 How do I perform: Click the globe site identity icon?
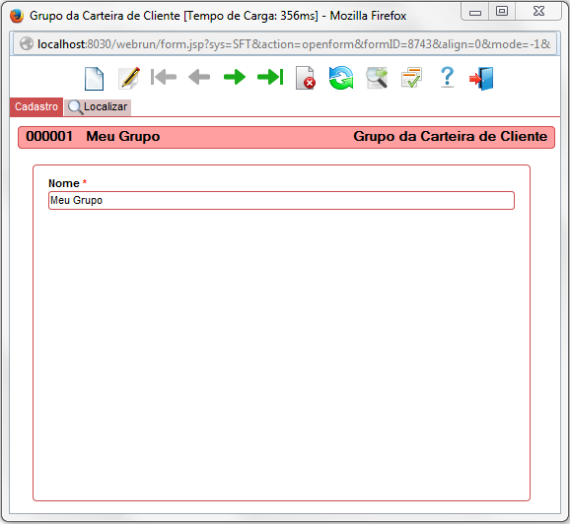pyautogui.click(x=27, y=44)
